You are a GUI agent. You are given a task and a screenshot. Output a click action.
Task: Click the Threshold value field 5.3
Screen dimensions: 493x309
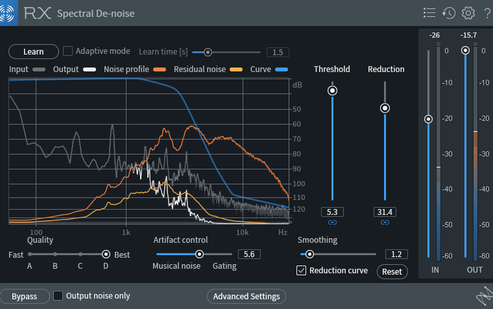coord(332,212)
